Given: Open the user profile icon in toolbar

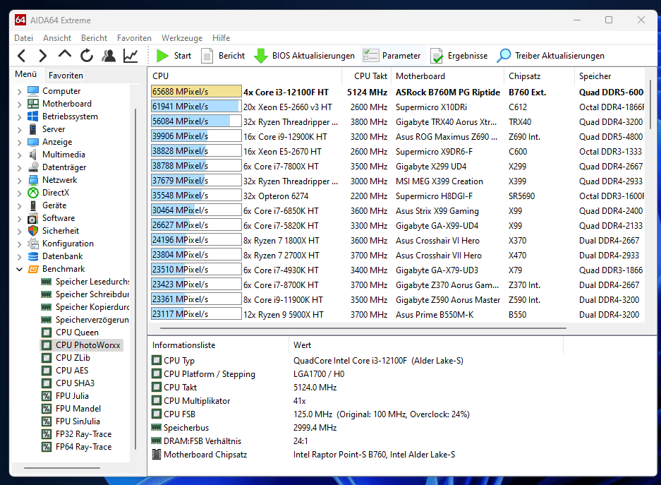Looking at the screenshot, I should click(x=109, y=56).
